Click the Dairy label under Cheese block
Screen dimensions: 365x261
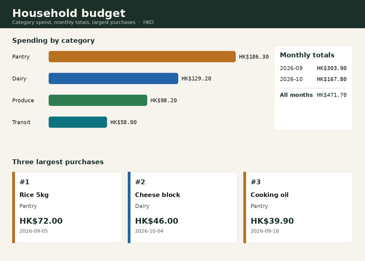click(x=142, y=206)
